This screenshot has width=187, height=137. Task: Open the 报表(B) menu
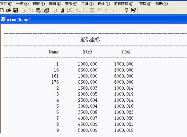pos(39,4)
